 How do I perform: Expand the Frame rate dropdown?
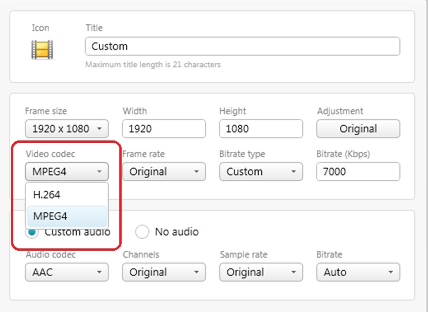pyautogui.click(x=164, y=172)
